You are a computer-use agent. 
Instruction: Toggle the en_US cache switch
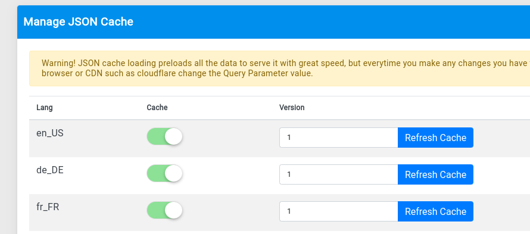click(164, 136)
